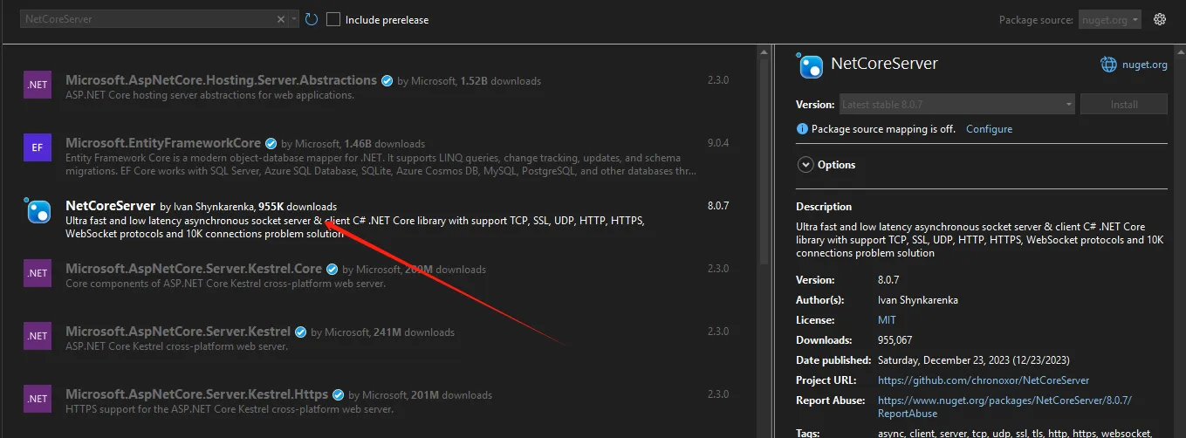Open the nuget.org link in details header
Viewport: 1186px width, 438px height.
point(1144,65)
